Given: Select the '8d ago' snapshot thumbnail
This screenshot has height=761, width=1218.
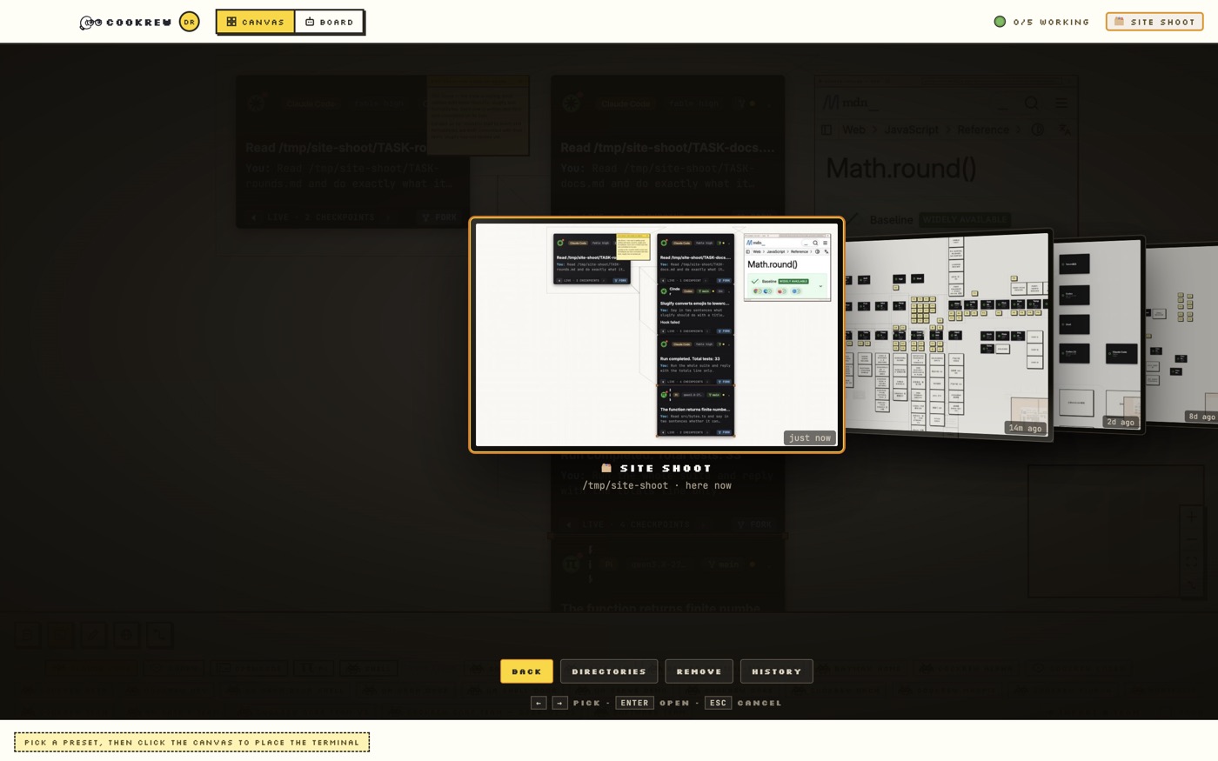Looking at the screenshot, I should point(1181,334).
